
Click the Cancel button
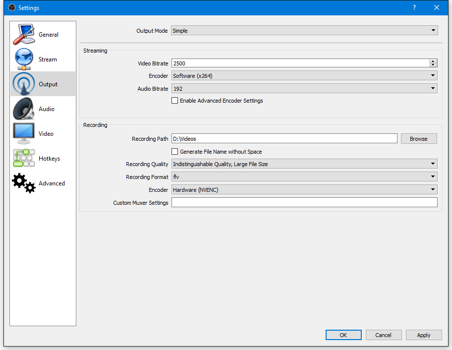coord(384,335)
